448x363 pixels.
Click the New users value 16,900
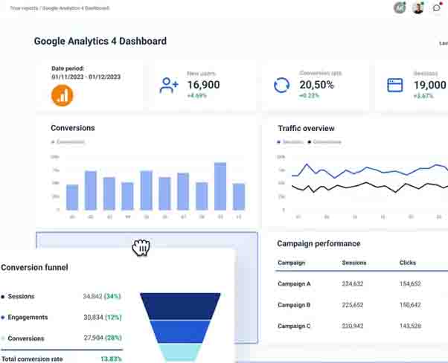[203, 85]
